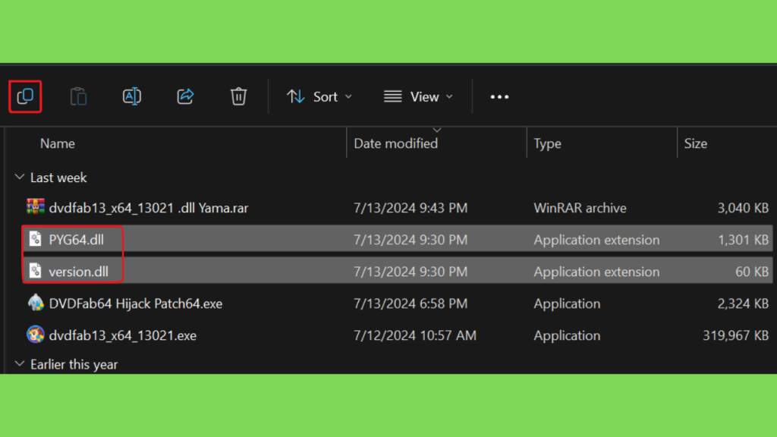Click the 1,301 KB size cell
Viewport: 777px width, 437px height.
(744, 240)
